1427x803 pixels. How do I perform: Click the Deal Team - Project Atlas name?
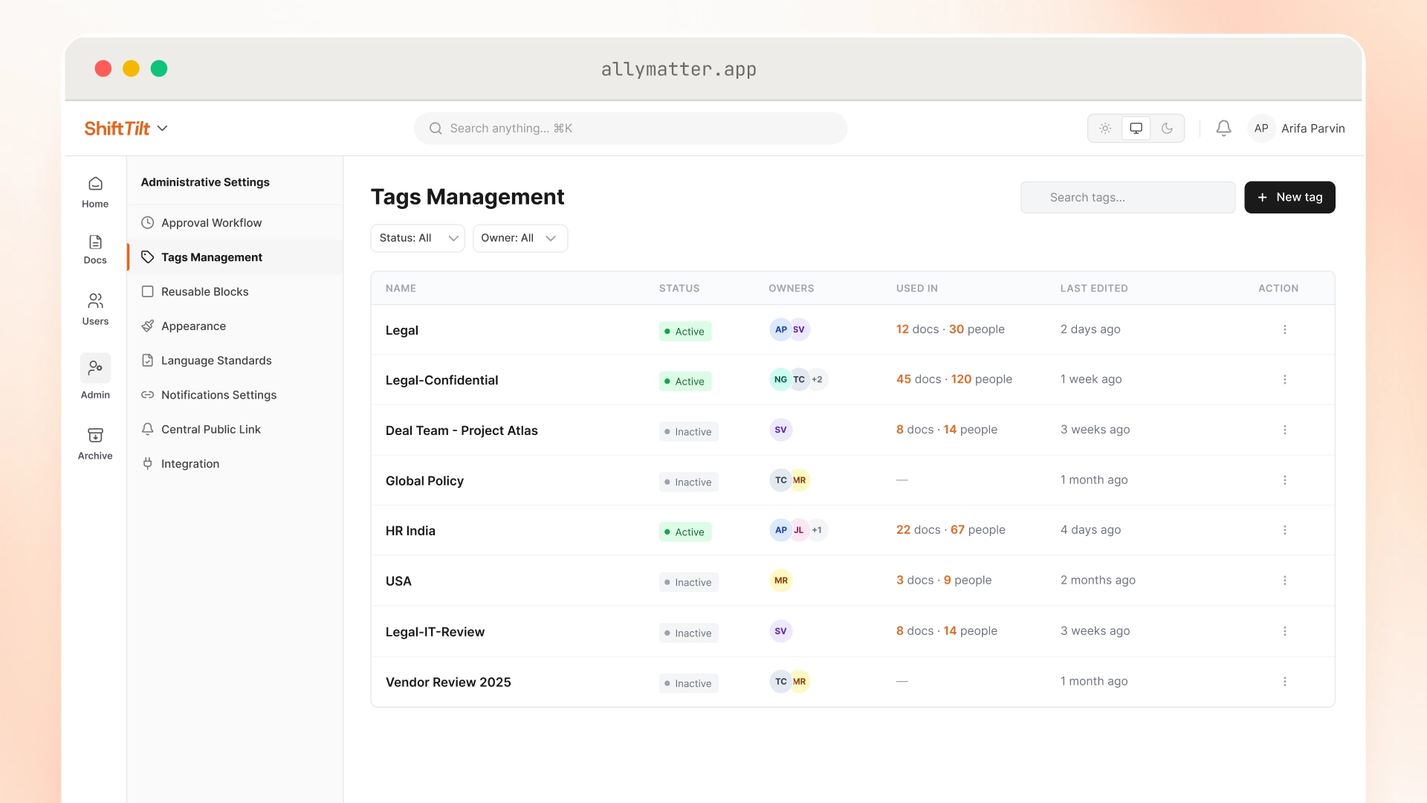[462, 430]
